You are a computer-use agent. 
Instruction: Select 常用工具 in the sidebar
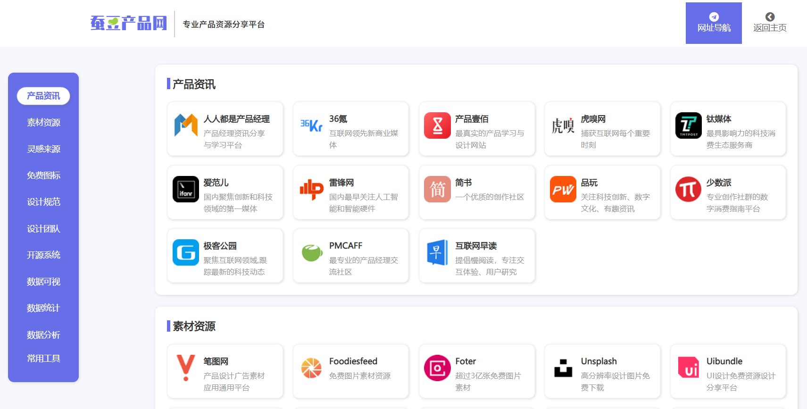coord(43,359)
